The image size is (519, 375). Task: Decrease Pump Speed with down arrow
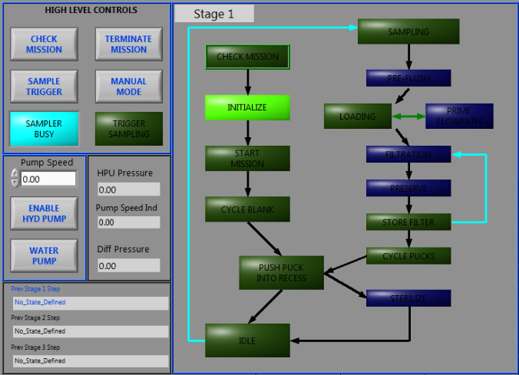15,183
